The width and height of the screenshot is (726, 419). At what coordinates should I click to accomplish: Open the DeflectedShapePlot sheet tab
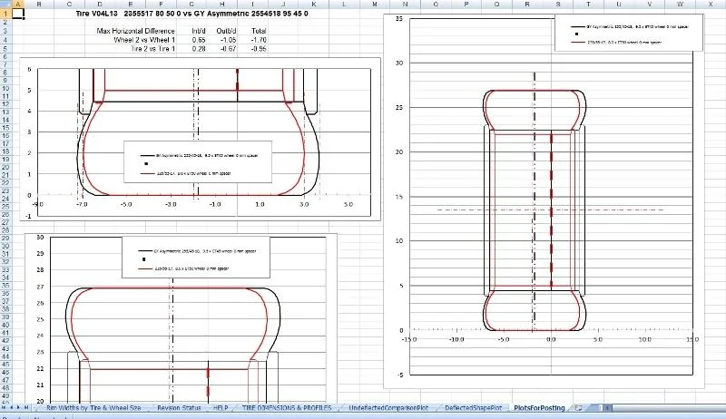(473, 408)
